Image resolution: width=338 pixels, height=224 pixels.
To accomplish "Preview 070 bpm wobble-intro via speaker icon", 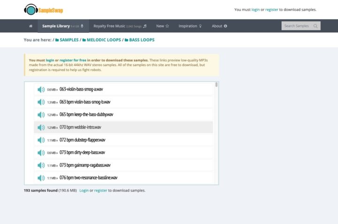I will 41,127.
